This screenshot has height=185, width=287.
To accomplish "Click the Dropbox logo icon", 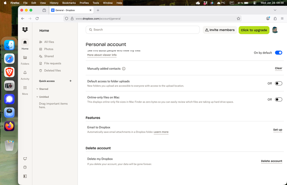I will (25, 30).
